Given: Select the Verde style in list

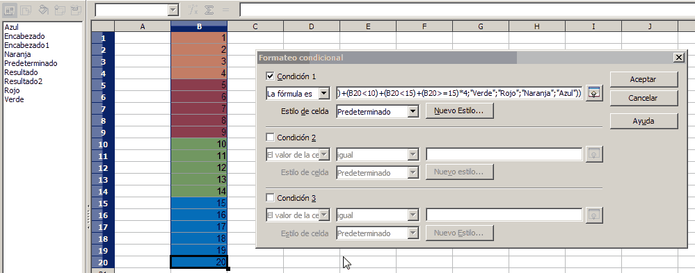Looking at the screenshot, I should click(14, 99).
